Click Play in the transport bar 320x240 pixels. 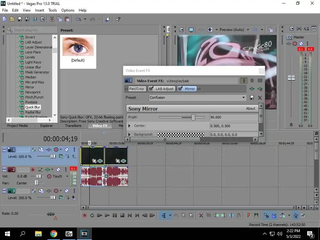[107, 215]
